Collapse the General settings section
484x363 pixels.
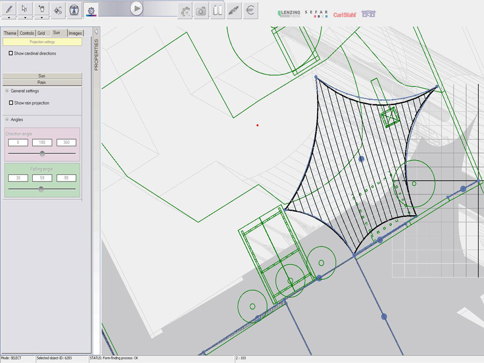tap(7, 91)
